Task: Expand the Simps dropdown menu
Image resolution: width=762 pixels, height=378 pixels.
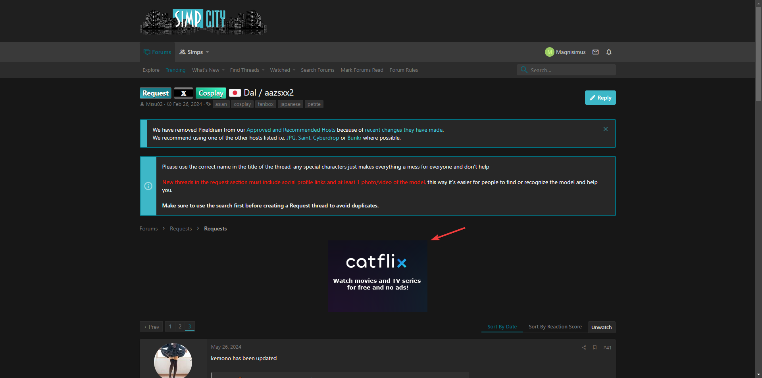Action: [x=194, y=52]
